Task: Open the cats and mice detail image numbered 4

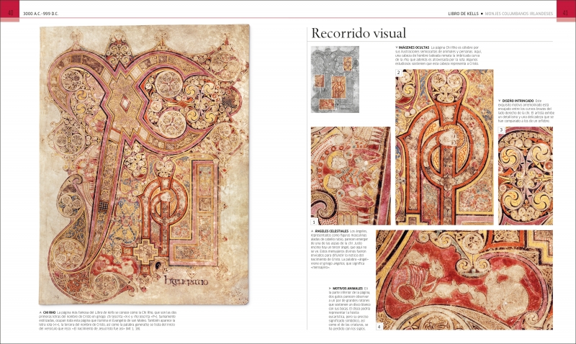Action: tap(464, 280)
